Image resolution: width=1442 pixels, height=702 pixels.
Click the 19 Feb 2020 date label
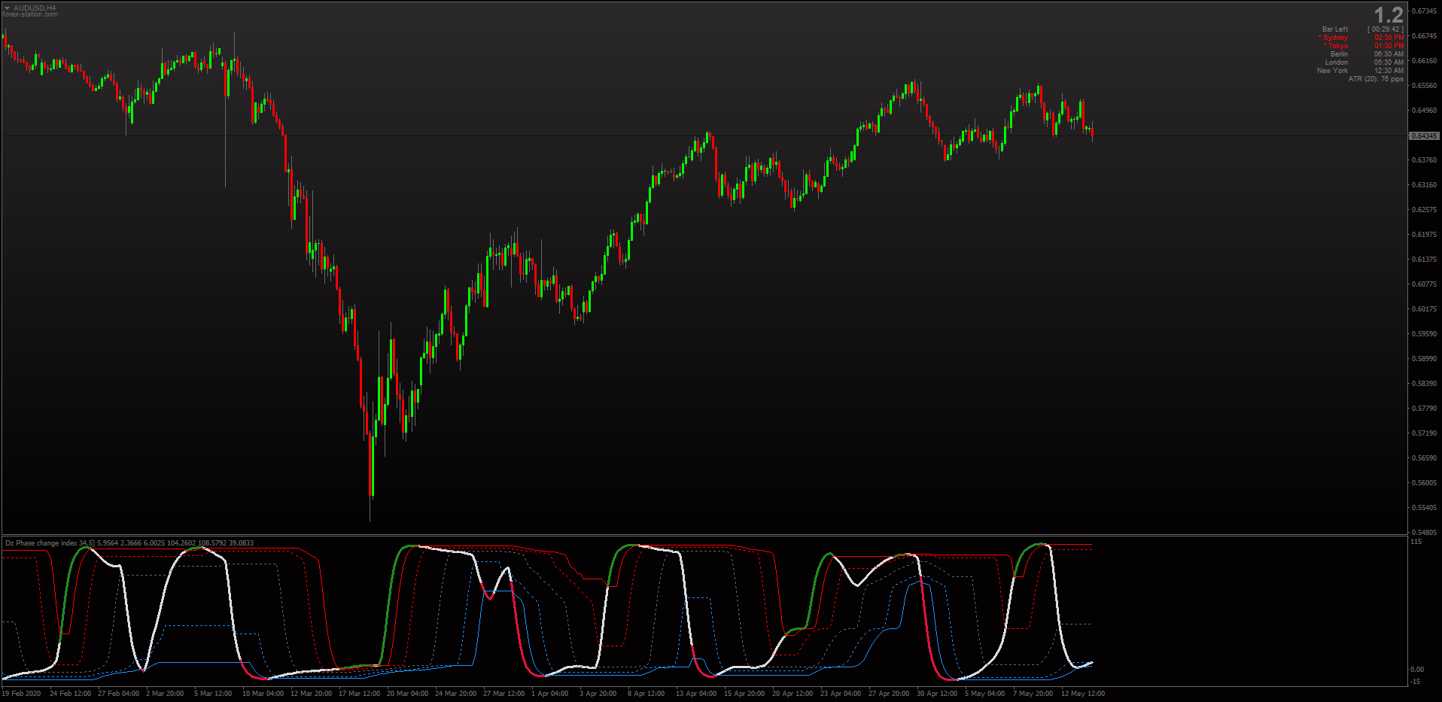pyautogui.click(x=22, y=694)
